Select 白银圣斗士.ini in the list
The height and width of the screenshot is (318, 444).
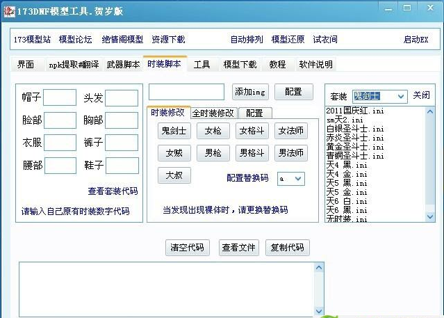354,129
